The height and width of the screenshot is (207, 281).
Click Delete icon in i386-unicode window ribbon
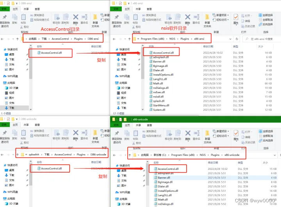(x=76, y=135)
